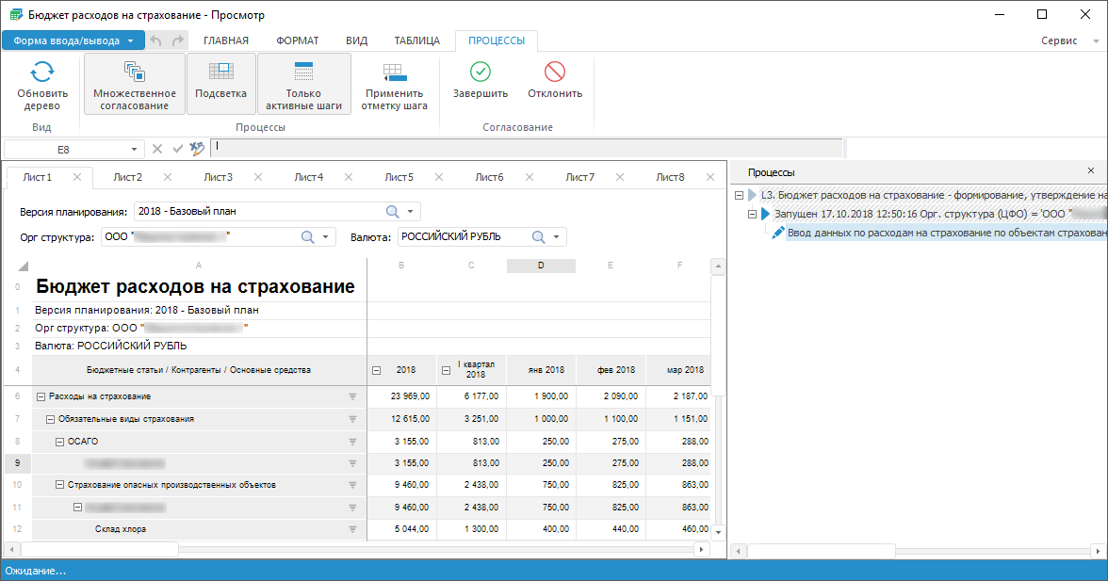Viewport: 1108px width, 581px height.
Task: Click the E8 cell name box
Action: (63, 149)
